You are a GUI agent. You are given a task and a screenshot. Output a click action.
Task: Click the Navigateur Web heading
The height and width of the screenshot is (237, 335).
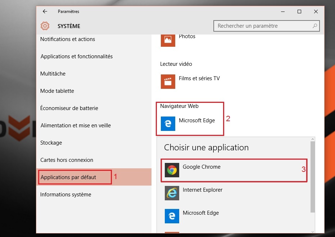pyautogui.click(x=179, y=106)
